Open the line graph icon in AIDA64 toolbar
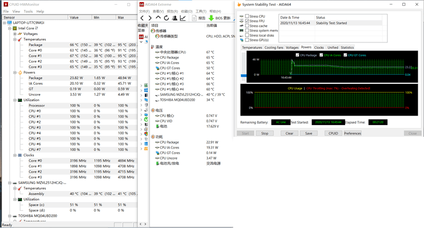The image size is (424, 228). pos(183,18)
